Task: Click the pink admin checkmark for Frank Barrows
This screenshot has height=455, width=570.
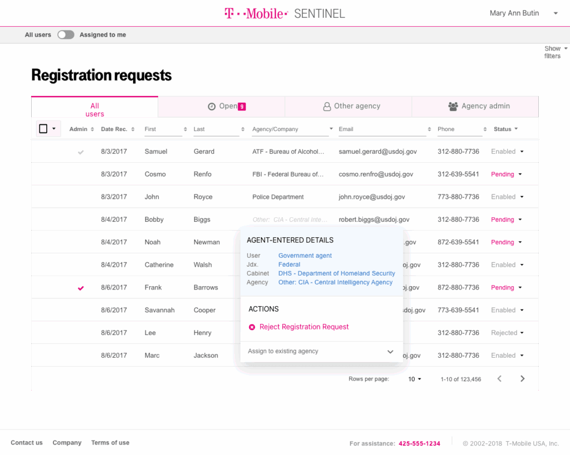Action: pyautogui.click(x=81, y=288)
